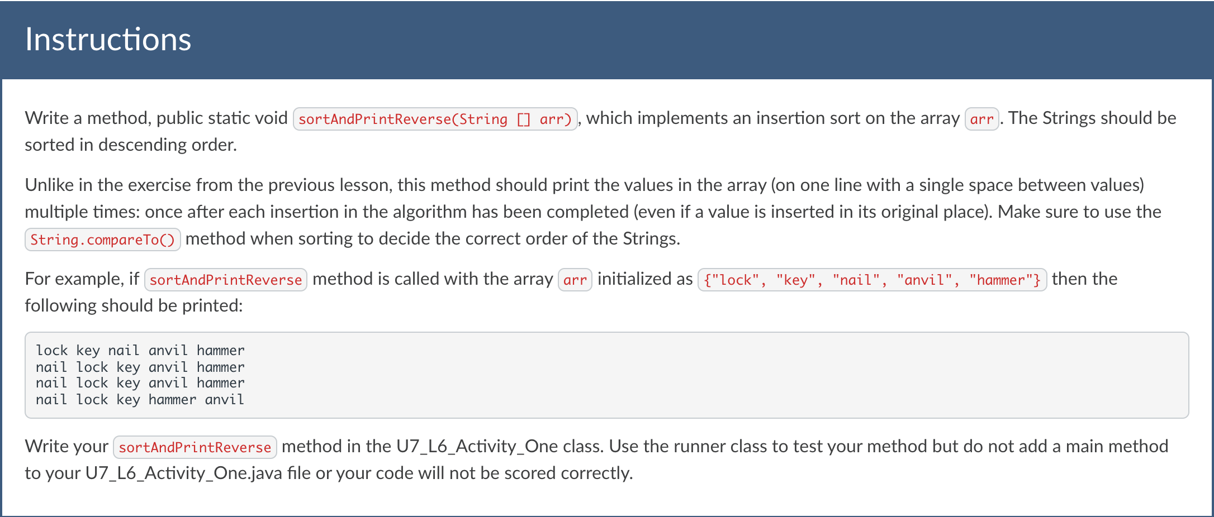
Task: Click the {"lock", "key", "nail"...} array literal
Action: 872,280
